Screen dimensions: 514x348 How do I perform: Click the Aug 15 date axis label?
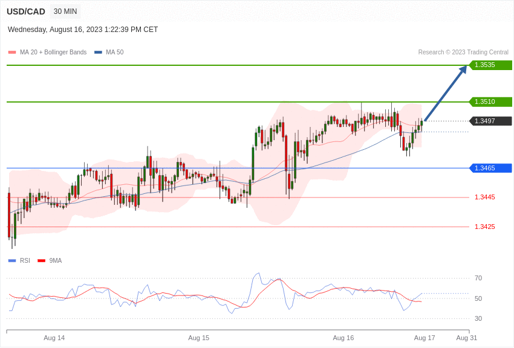[199, 338]
